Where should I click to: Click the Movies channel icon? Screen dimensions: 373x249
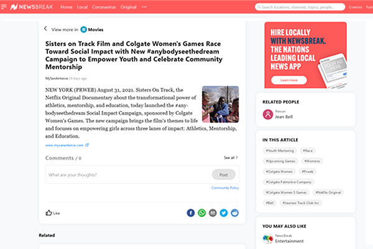(83, 29)
